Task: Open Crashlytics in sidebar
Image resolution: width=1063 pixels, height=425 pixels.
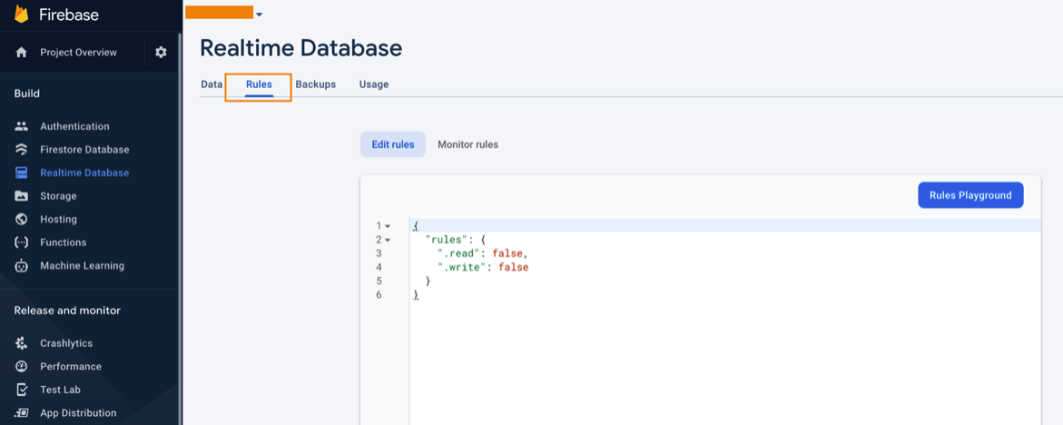Action: (66, 343)
